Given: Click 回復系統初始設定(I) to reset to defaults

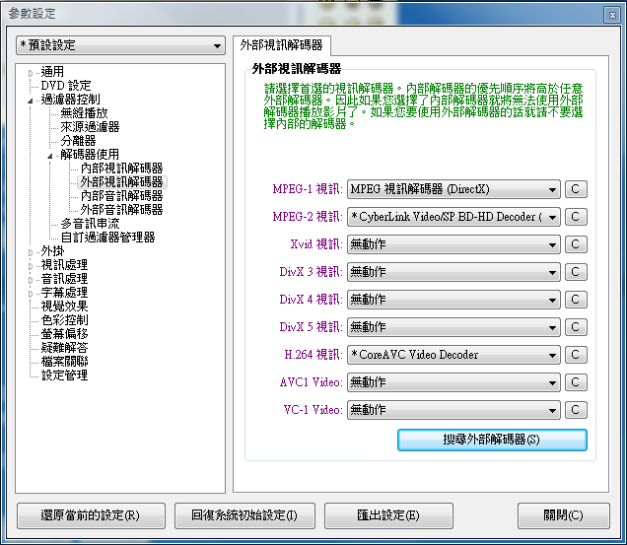Looking at the screenshot, I should pos(244,515).
